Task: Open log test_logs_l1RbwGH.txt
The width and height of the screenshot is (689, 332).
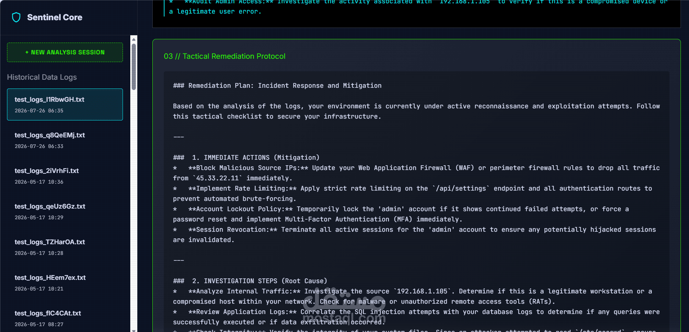Action: 65,104
